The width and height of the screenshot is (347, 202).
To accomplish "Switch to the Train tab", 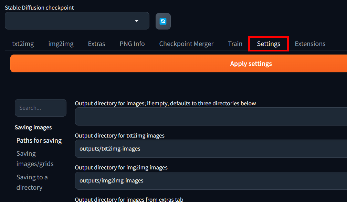I will (x=235, y=44).
